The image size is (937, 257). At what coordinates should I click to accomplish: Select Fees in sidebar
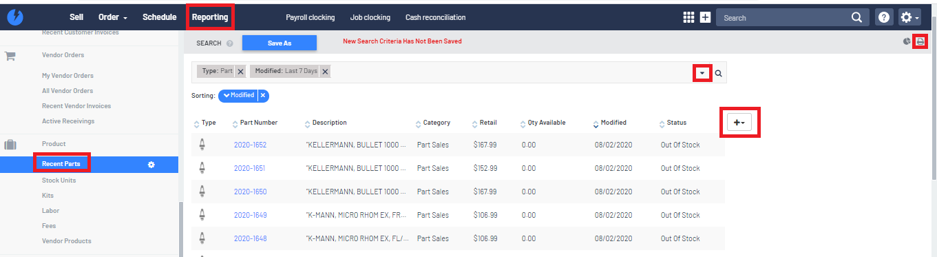coord(49,226)
